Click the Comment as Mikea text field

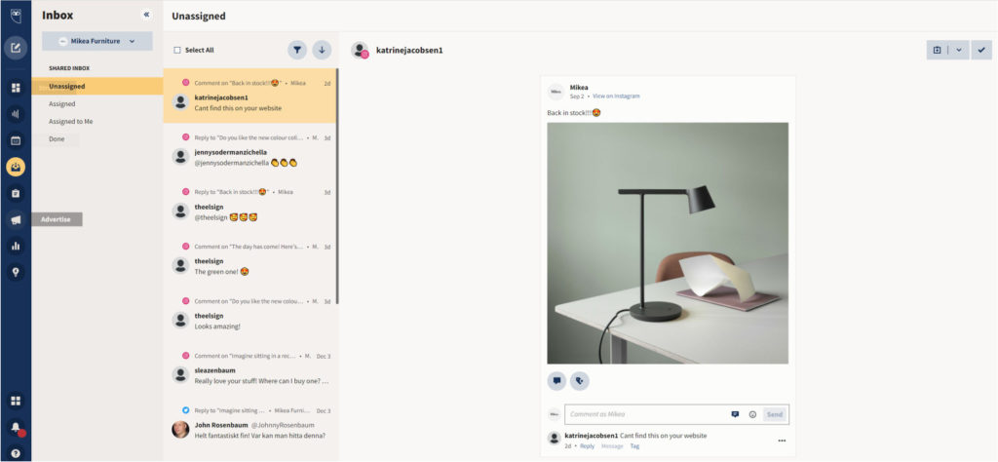point(643,414)
